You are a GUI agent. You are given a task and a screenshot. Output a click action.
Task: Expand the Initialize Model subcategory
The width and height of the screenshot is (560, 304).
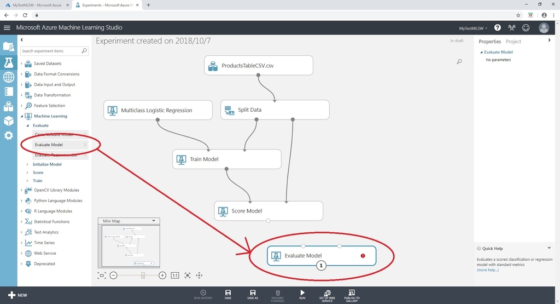[x=27, y=164]
